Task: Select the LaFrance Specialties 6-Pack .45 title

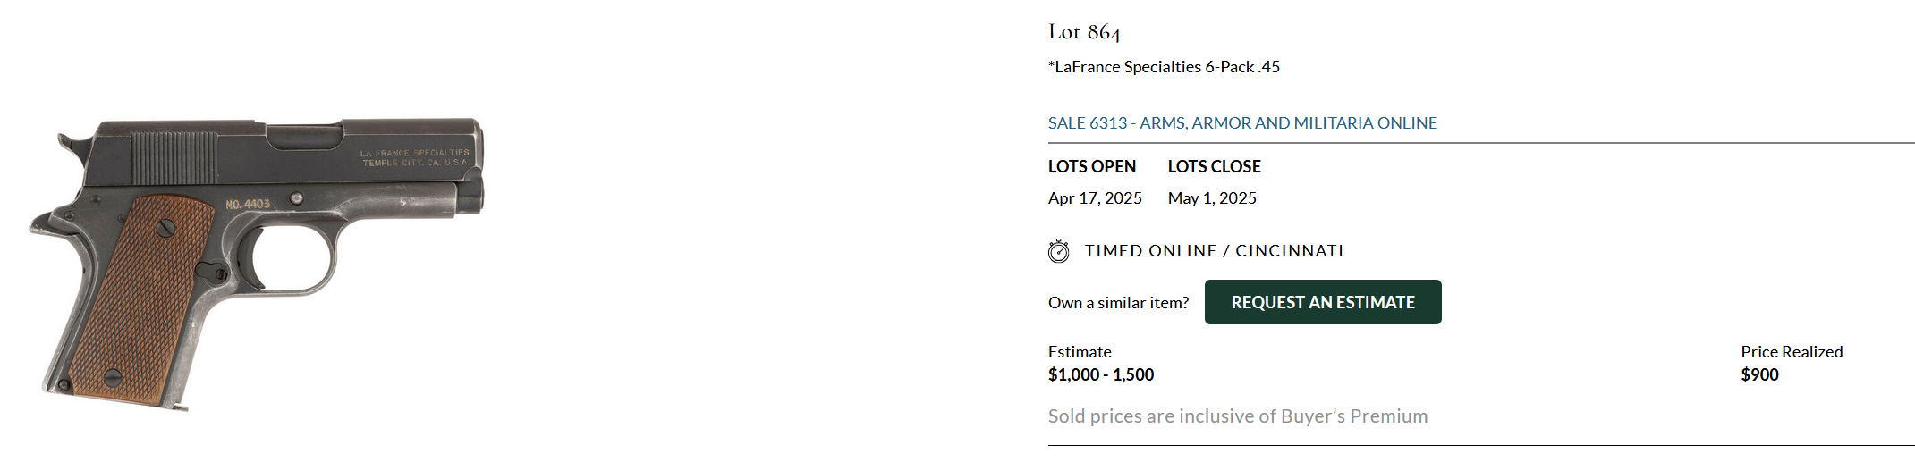Action: 1164,67
